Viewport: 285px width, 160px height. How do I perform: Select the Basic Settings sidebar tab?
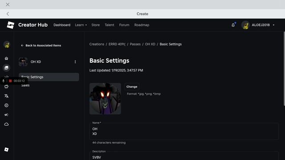49,77
